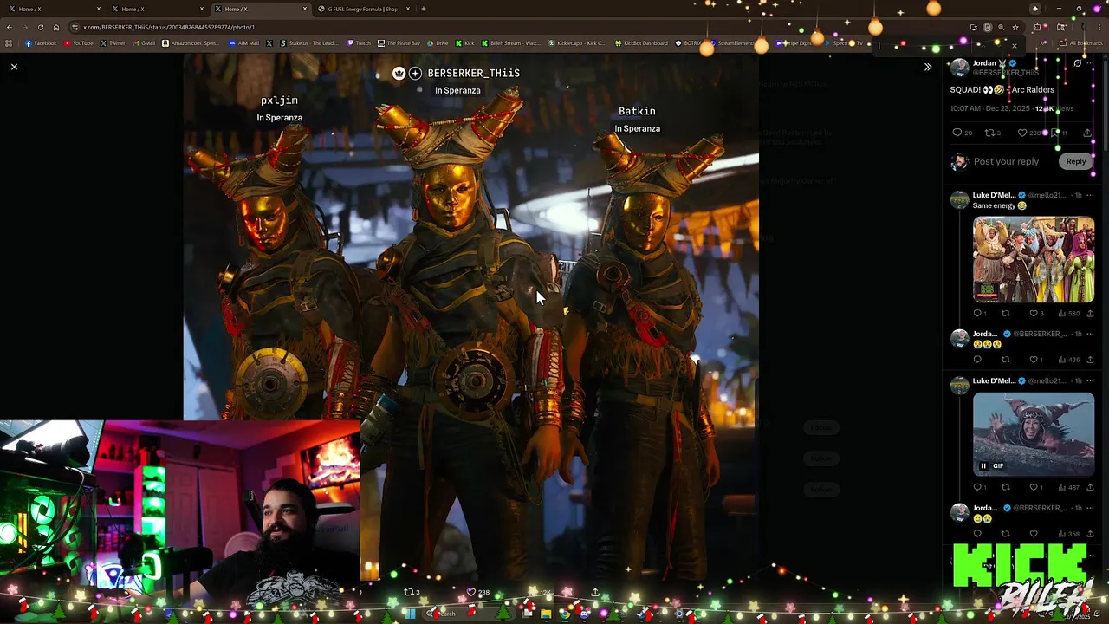Switch to the G FUEL Energy Formula tab

coord(364,9)
